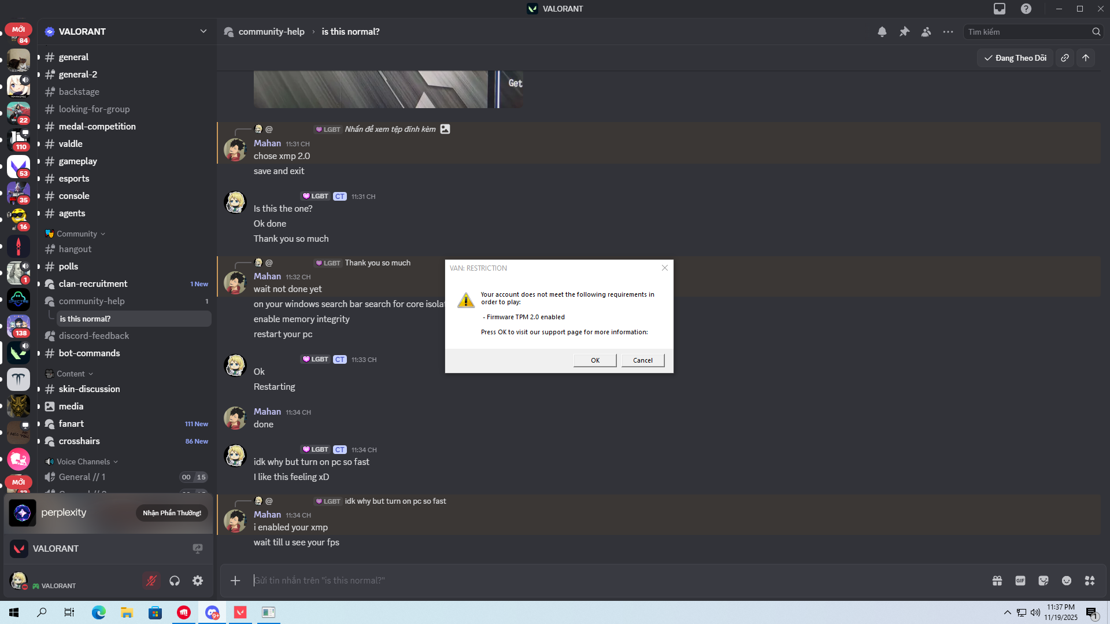Open the T-logo server icon in sidebar
This screenshot has width=1110, height=624.
click(x=18, y=379)
